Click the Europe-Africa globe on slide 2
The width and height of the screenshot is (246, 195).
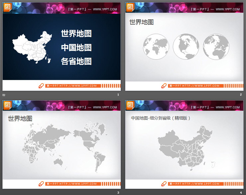pos(216,47)
